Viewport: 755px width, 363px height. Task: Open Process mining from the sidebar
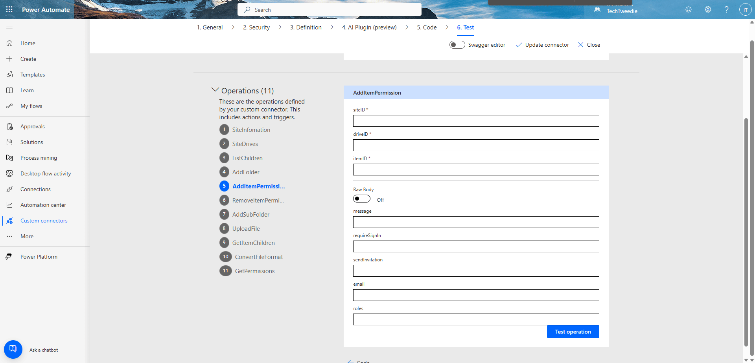click(x=38, y=157)
